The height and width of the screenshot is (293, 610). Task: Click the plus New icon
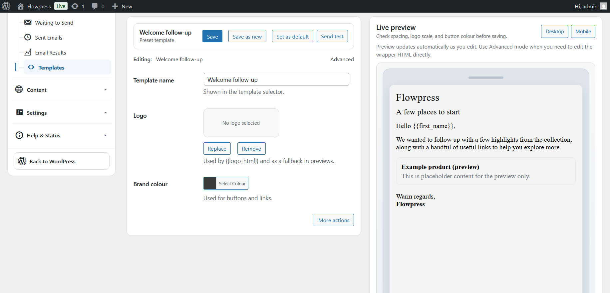[x=115, y=6]
